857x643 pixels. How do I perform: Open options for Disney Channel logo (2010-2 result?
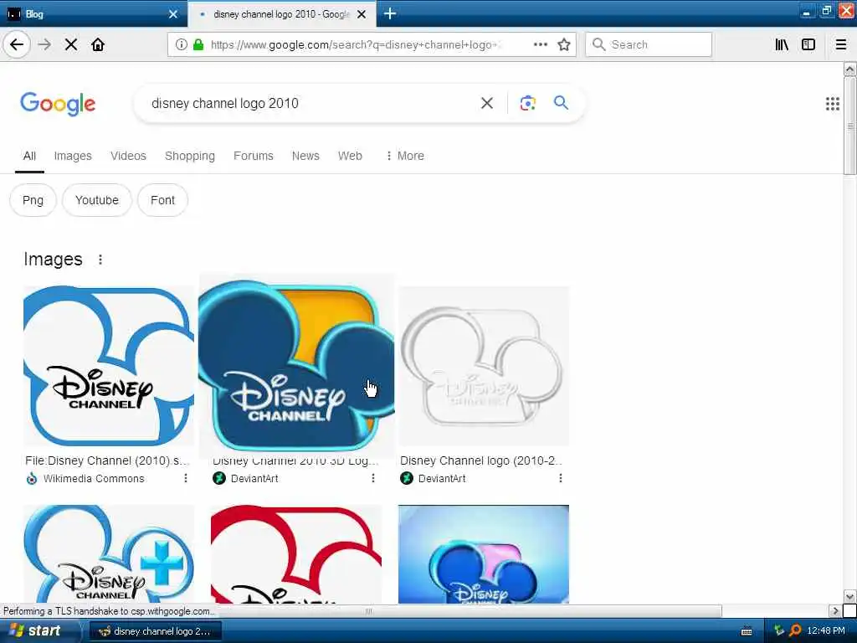click(561, 478)
